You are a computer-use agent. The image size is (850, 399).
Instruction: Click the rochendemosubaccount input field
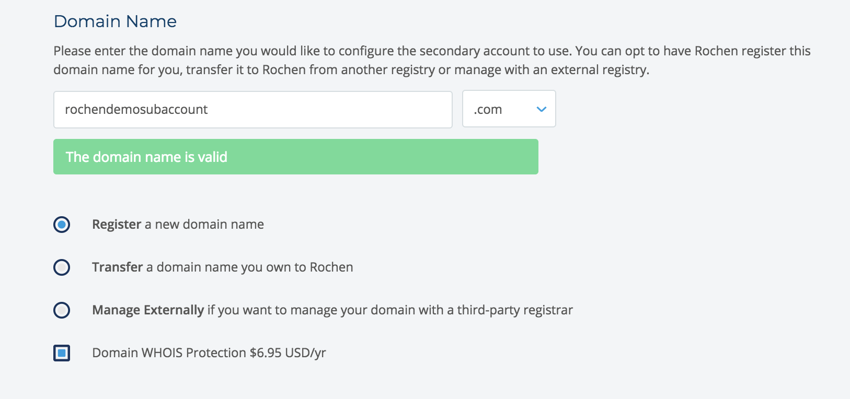252,109
